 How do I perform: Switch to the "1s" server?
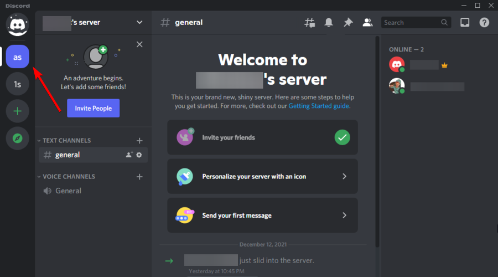[x=18, y=84]
